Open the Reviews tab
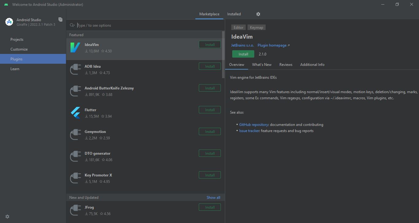 tap(286, 65)
